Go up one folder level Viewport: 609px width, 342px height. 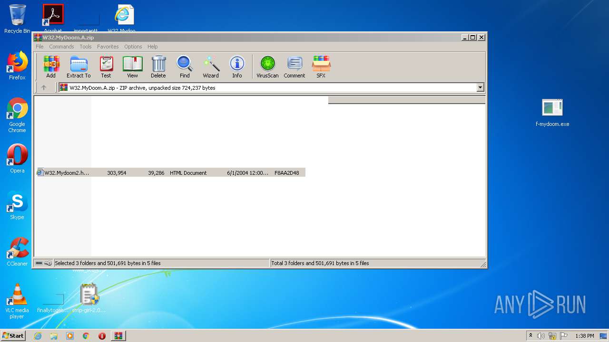point(44,87)
